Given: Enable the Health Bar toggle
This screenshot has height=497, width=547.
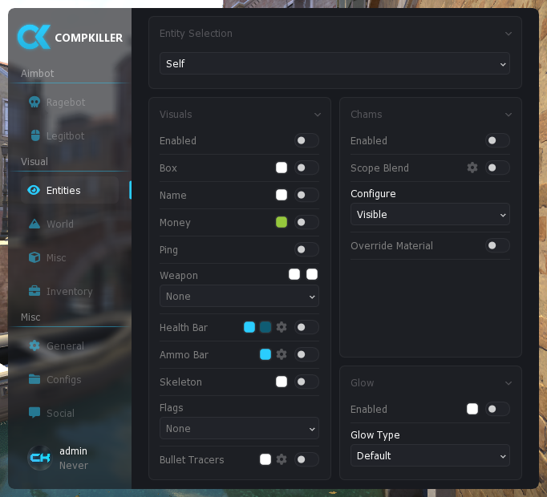Looking at the screenshot, I should (x=306, y=327).
